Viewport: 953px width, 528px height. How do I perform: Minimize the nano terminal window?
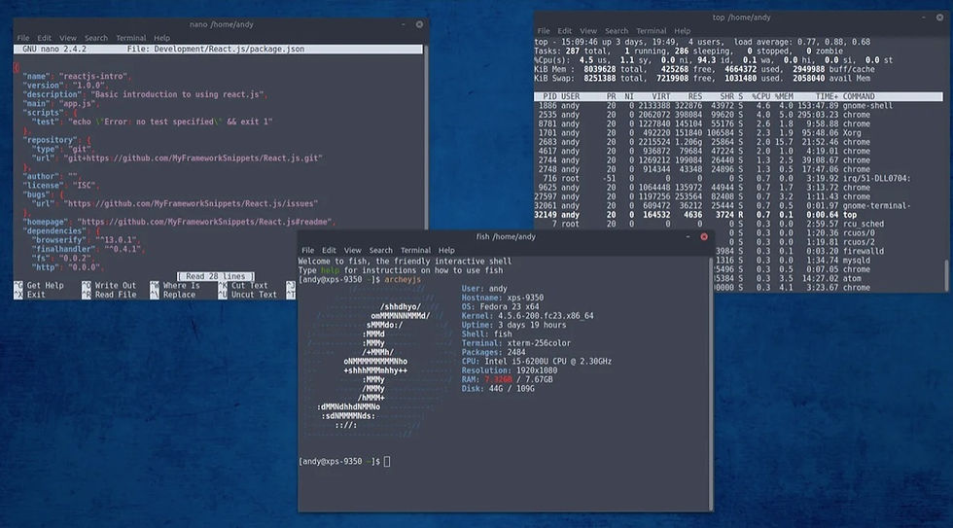point(403,24)
